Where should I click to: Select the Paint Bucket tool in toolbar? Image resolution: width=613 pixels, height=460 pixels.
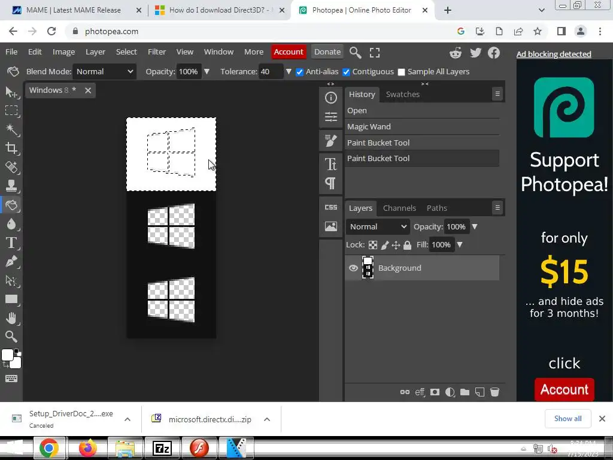11,205
